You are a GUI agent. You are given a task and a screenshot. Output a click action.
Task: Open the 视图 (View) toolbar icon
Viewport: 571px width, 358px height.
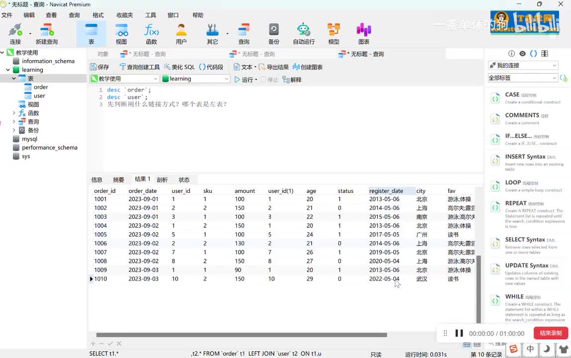(x=121, y=34)
